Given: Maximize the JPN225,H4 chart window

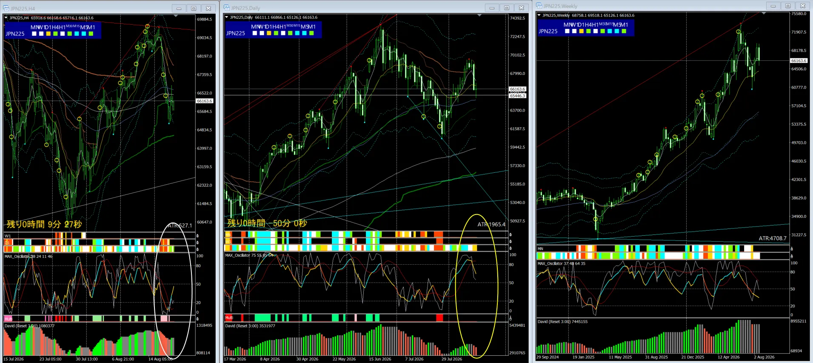Looking at the screenshot, I should [194, 8].
